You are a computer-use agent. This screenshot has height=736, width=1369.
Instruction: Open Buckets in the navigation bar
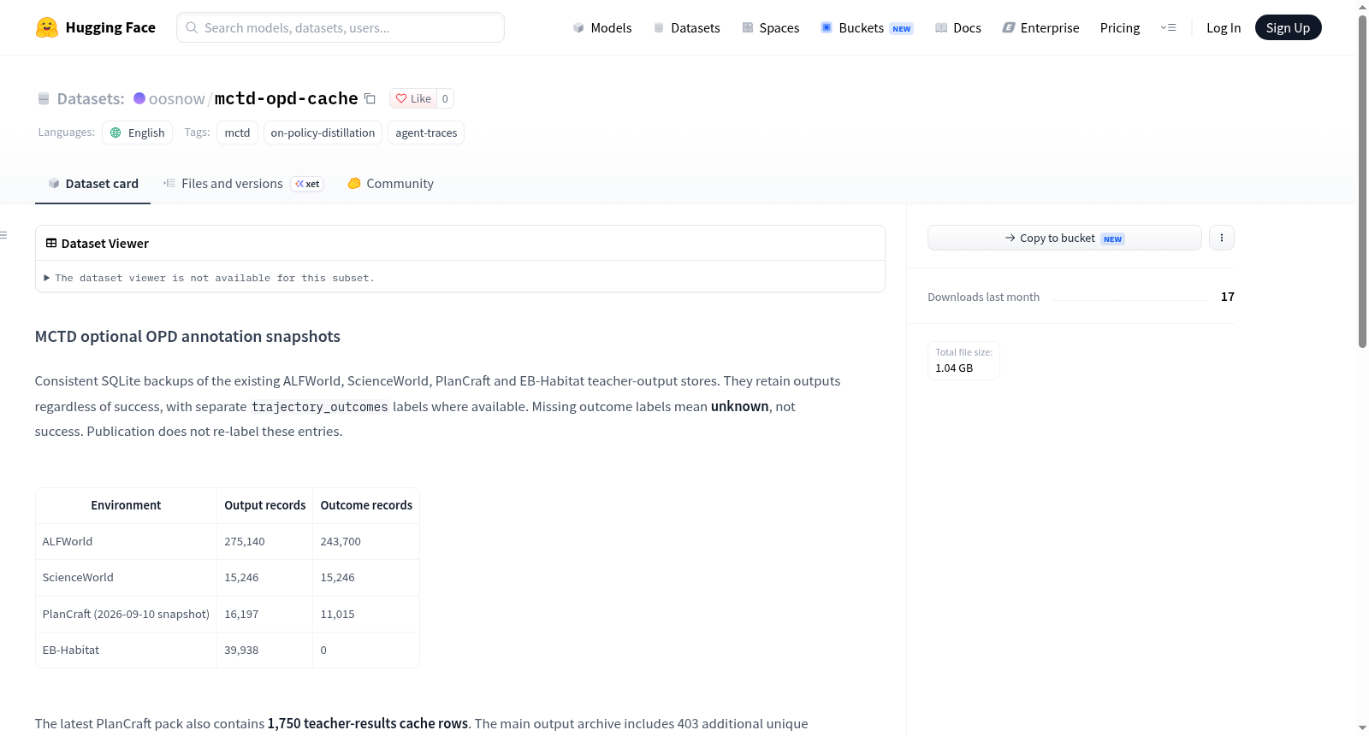click(x=866, y=27)
